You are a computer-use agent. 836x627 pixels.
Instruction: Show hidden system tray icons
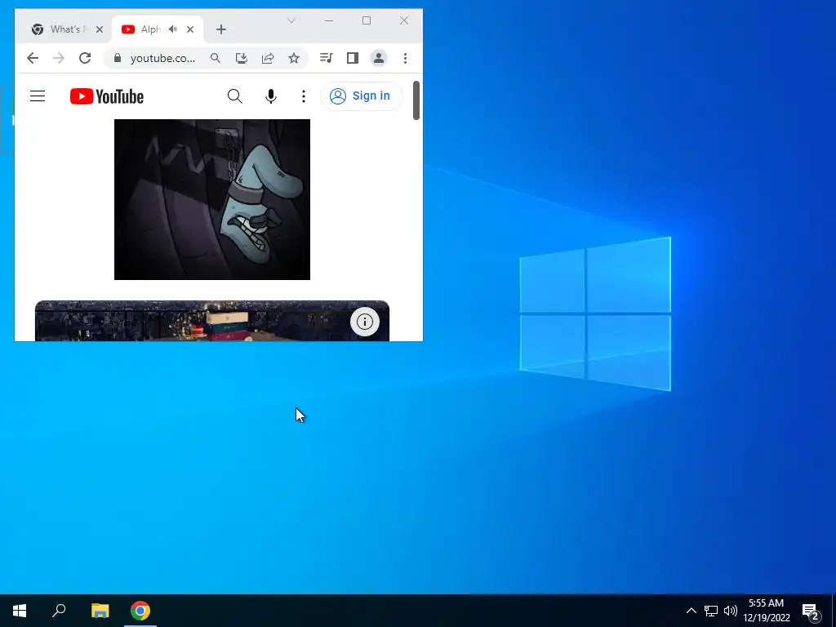(691, 611)
